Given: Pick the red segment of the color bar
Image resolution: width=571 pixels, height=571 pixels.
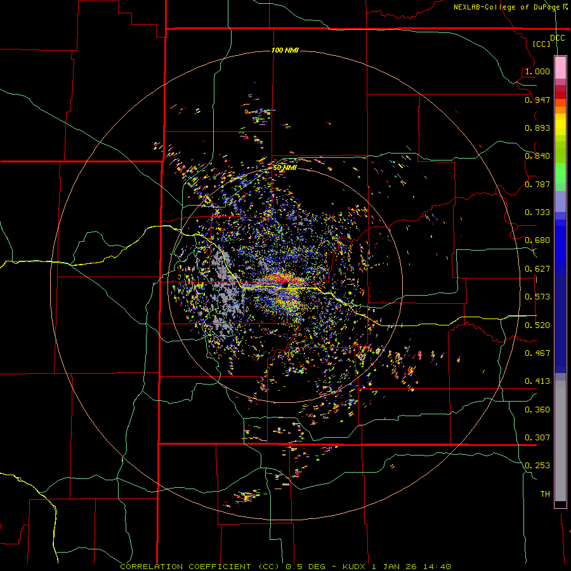Looking at the screenshot, I should 560,95.
